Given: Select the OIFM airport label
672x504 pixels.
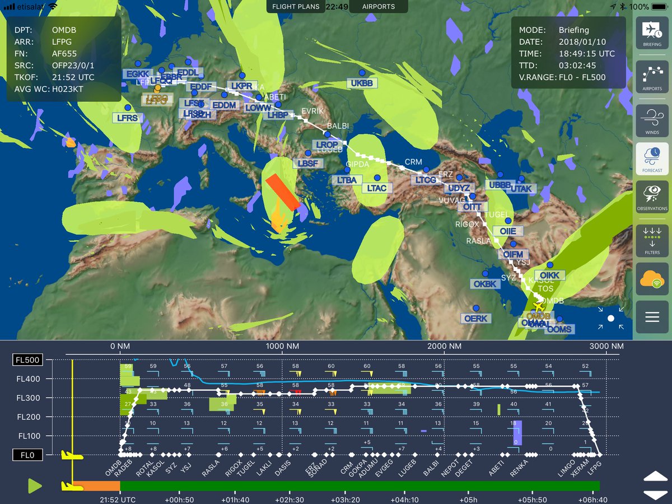Looking at the screenshot, I should tap(513, 254).
